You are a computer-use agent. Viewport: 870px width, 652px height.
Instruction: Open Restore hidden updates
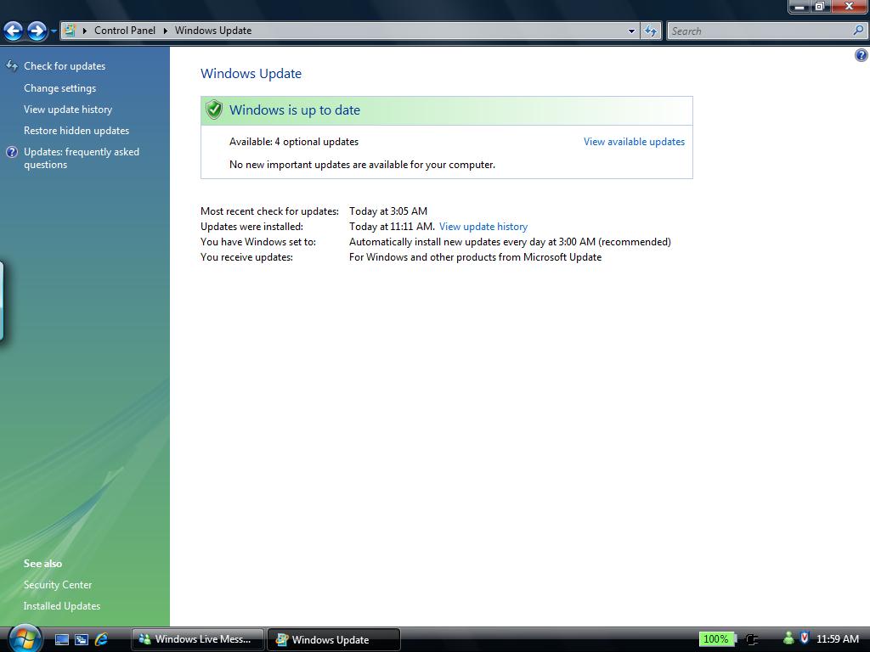point(76,130)
